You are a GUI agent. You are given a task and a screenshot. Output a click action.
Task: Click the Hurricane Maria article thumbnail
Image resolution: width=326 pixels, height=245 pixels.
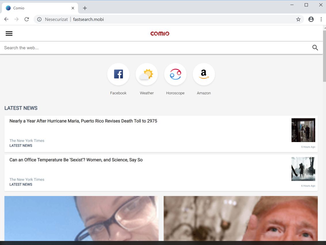tap(303, 130)
